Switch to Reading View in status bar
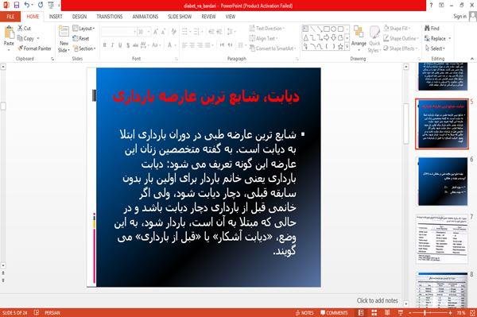 point(387,313)
